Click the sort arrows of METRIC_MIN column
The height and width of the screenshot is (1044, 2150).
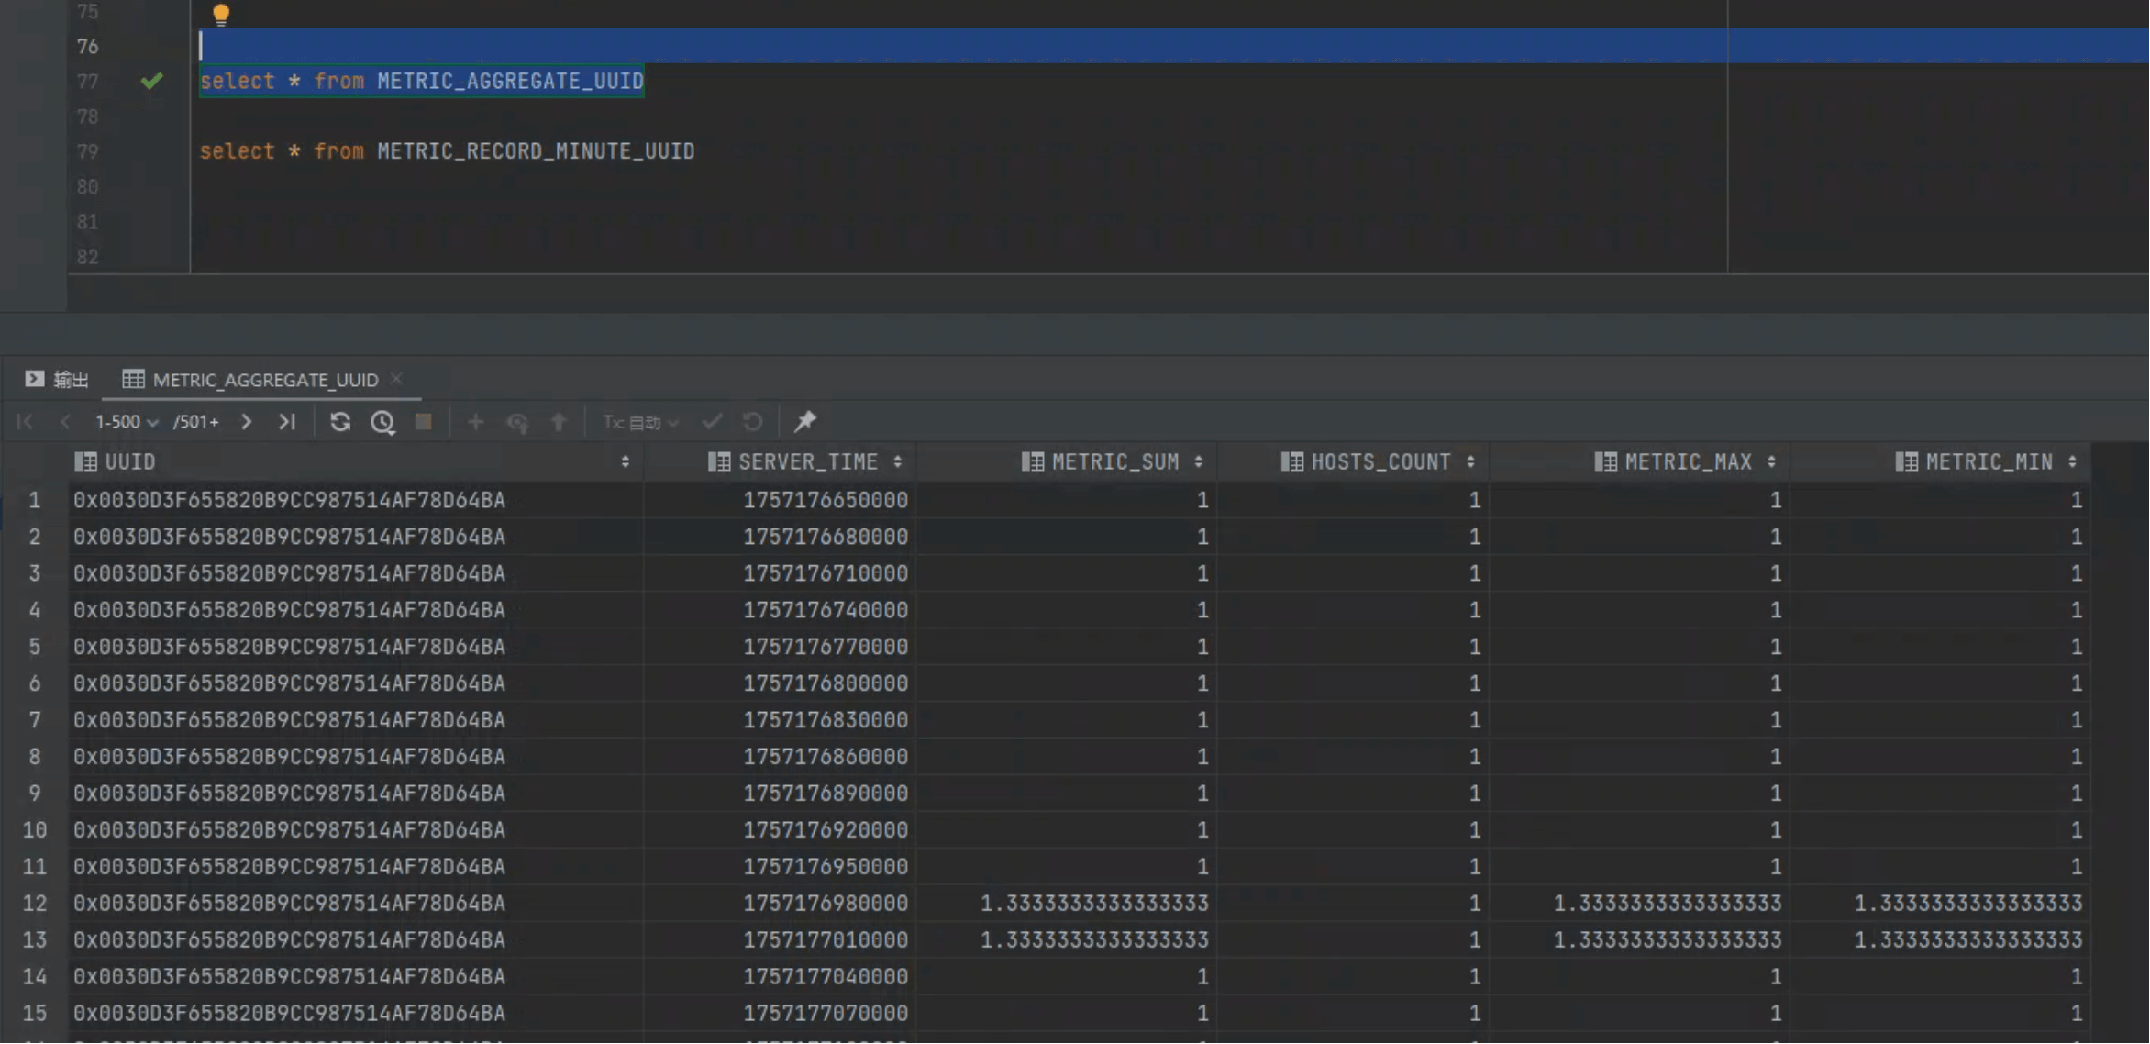pos(2072,462)
